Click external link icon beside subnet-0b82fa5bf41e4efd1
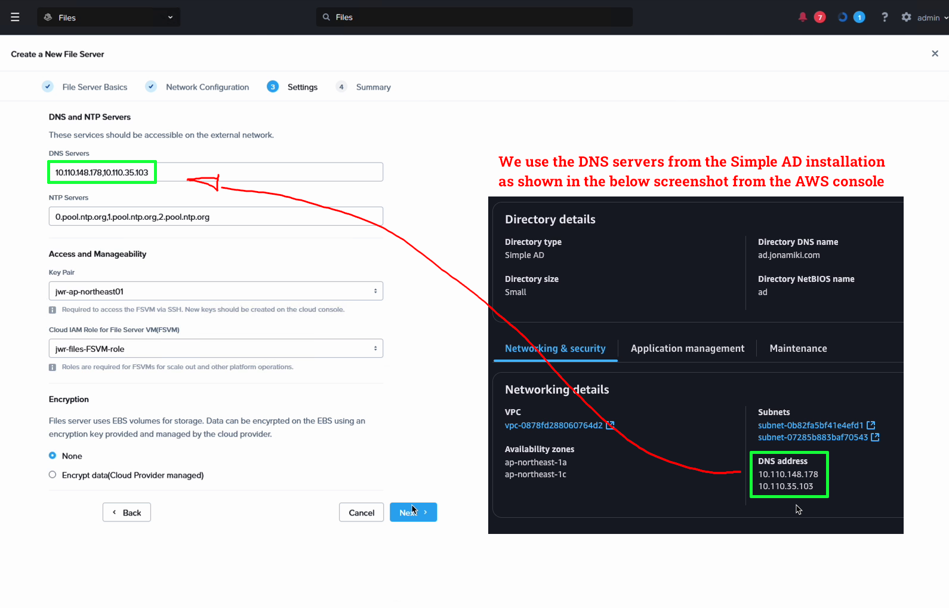 tap(871, 425)
